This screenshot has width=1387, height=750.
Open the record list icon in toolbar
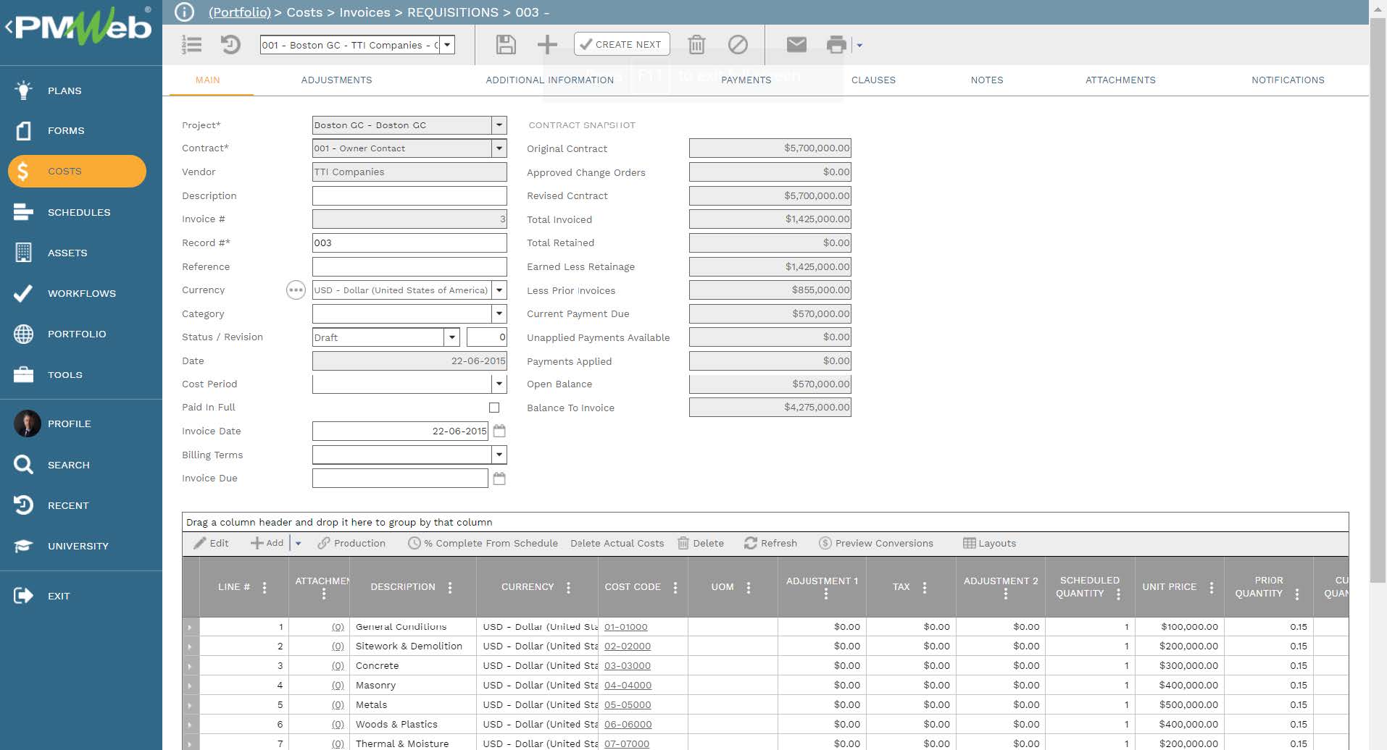point(191,45)
